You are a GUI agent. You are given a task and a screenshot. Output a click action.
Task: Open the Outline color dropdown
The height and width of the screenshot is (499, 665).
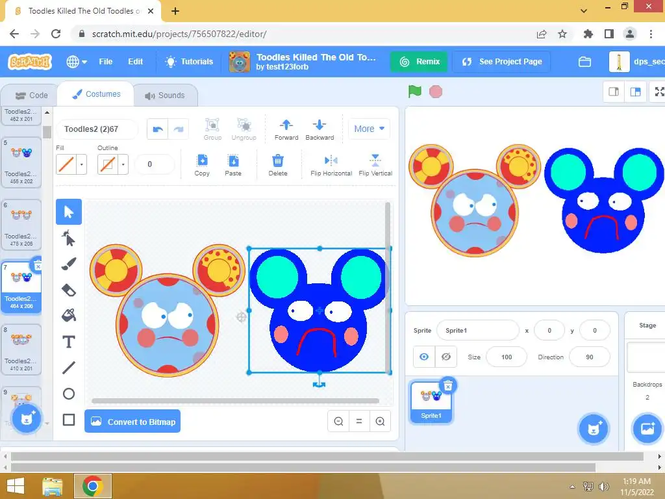(123, 164)
